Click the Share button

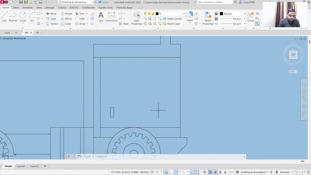[104, 2]
